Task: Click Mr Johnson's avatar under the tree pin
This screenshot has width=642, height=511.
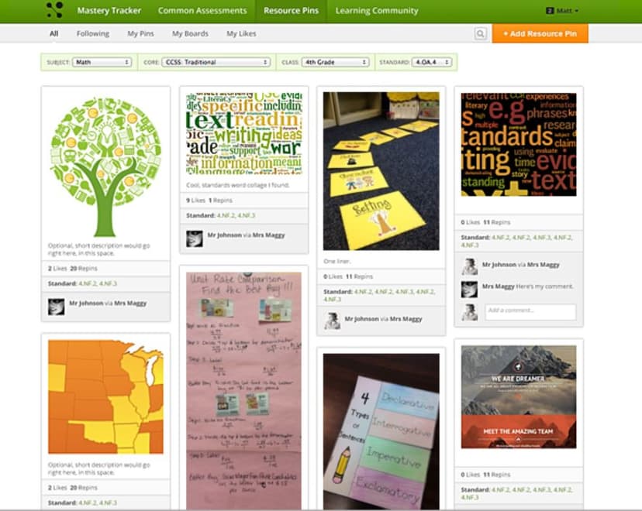Action: 57,307
